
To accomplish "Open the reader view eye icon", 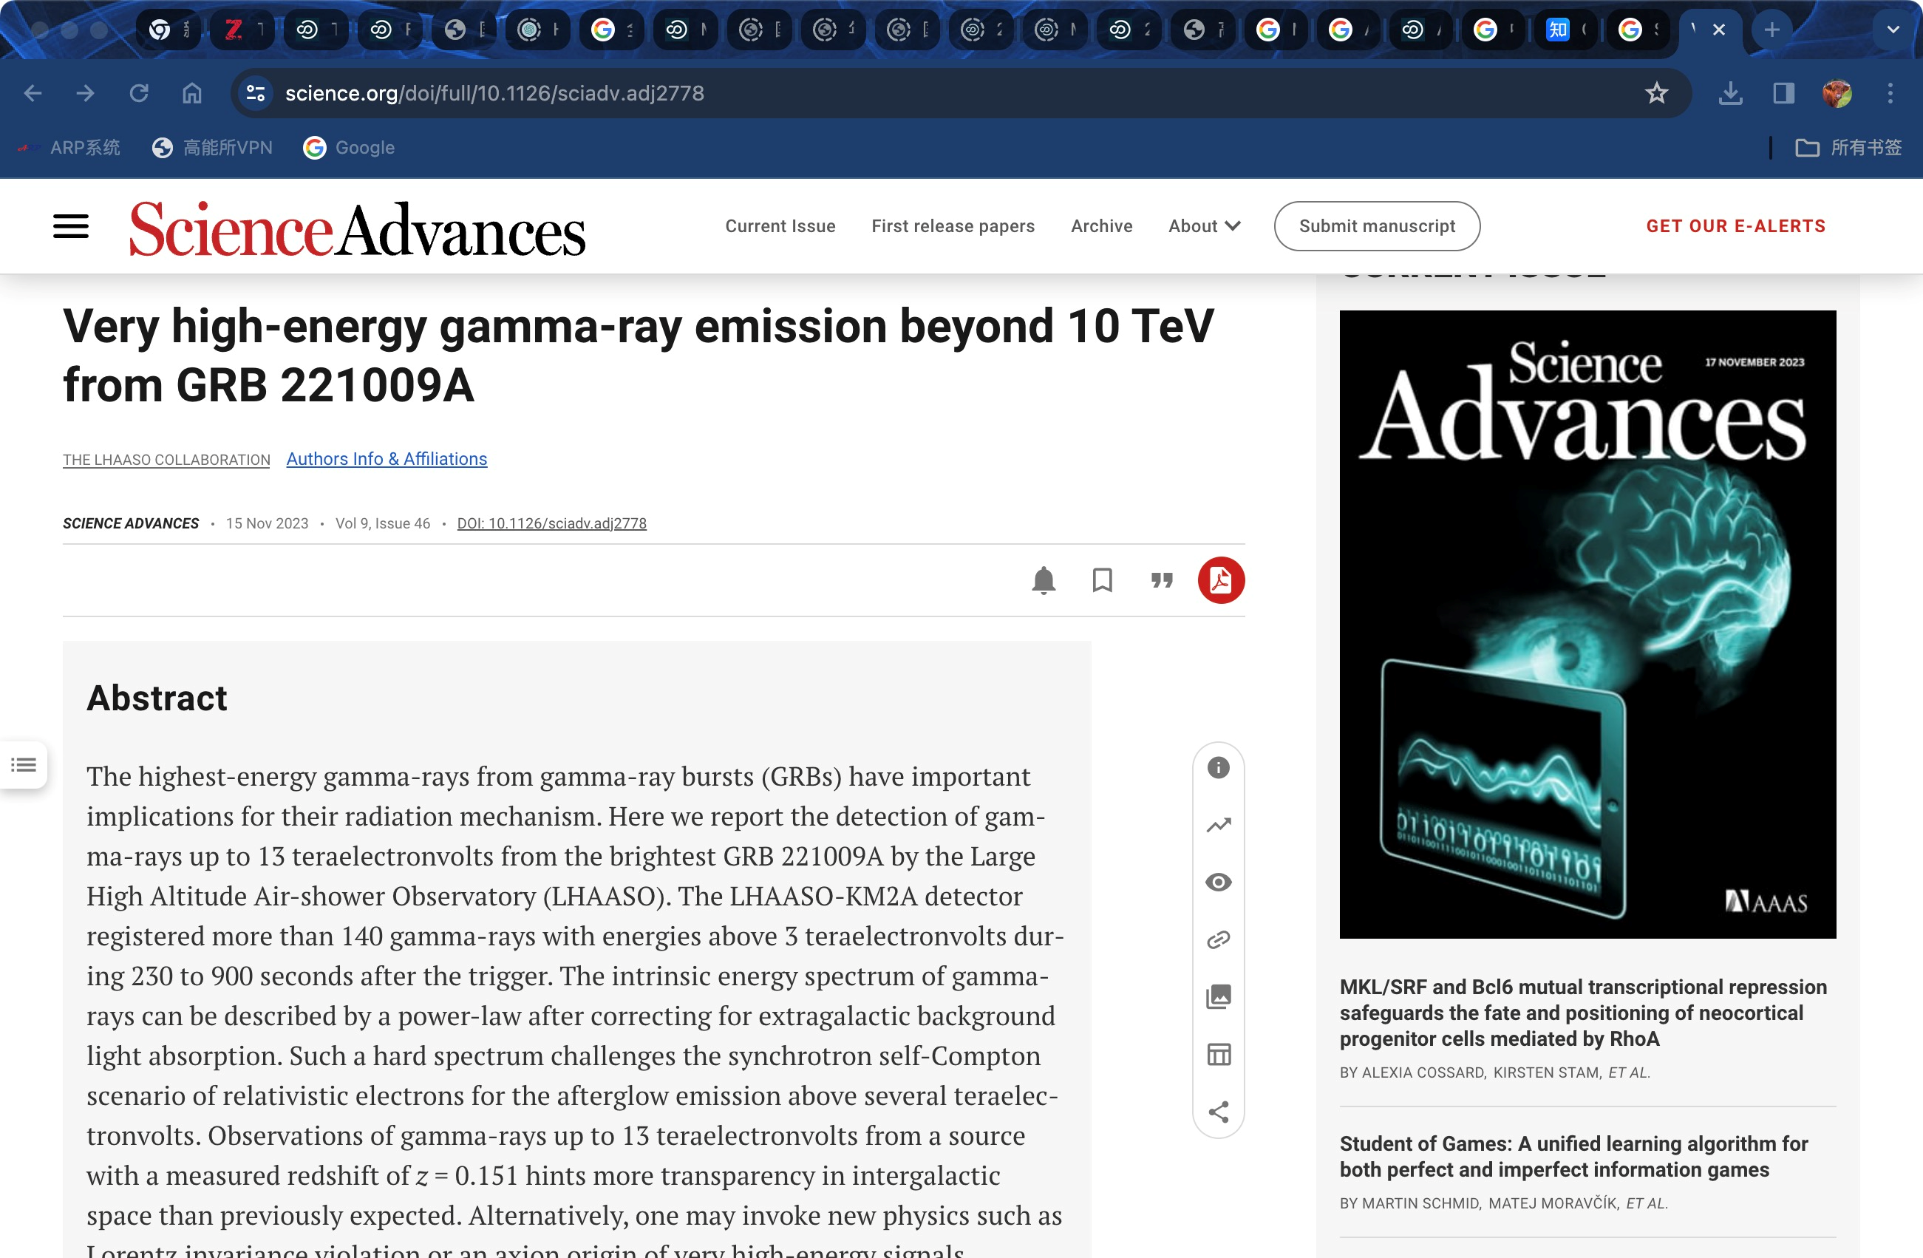I will pos(1218,883).
